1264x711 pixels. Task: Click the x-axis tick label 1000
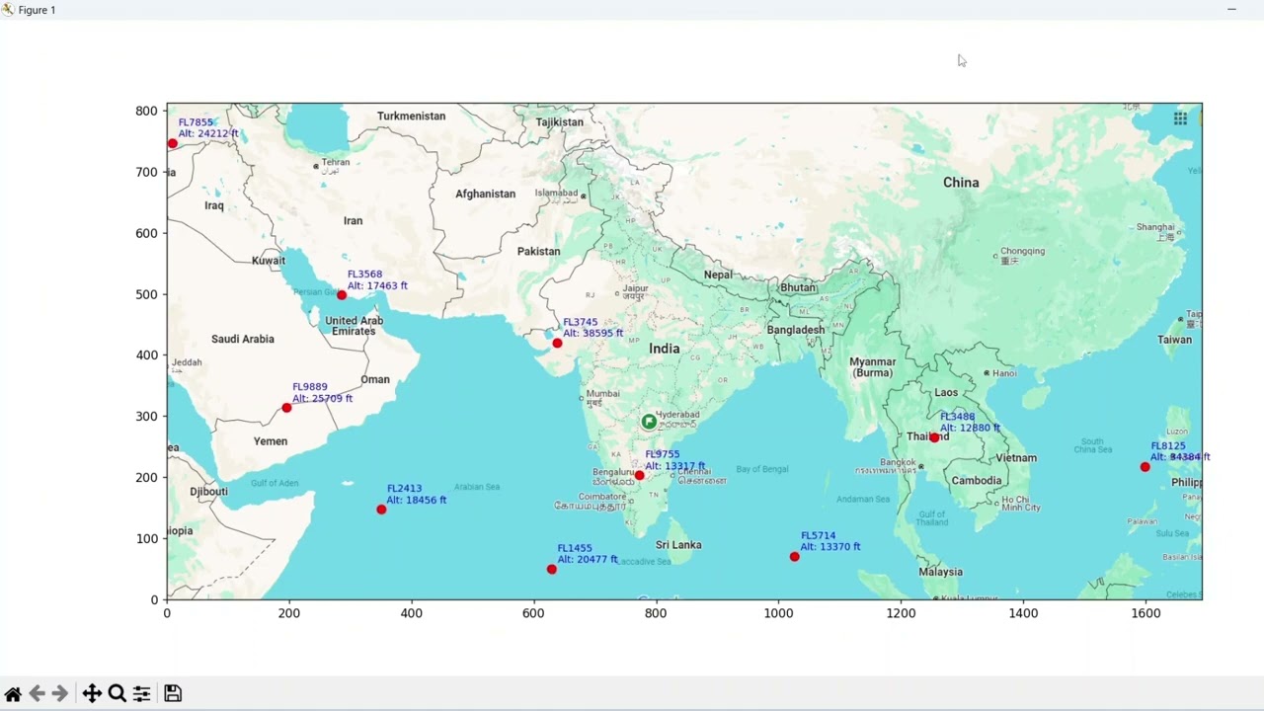click(778, 613)
